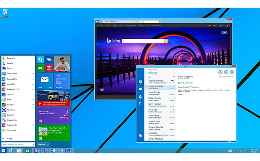The height and width of the screenshot is (161, 260).
Task: Open OUTLOOK.COM link in Bing header
Action: click(156, 26)
